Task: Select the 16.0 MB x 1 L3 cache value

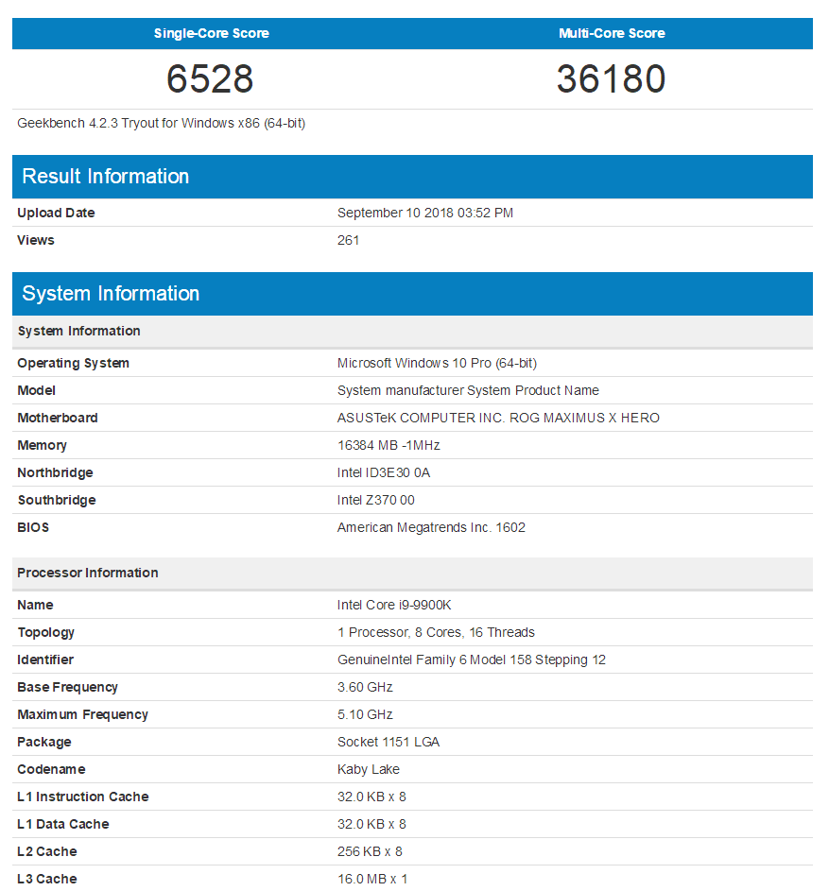Action: pos(372,879)
